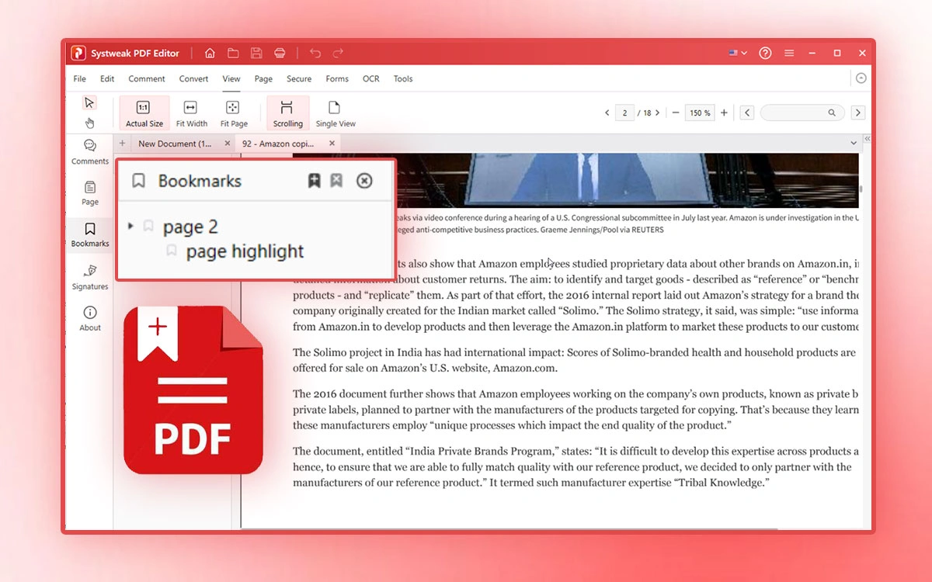Close the Bookmarks panel
Viewport: 932px width, 582px height.
364,181
